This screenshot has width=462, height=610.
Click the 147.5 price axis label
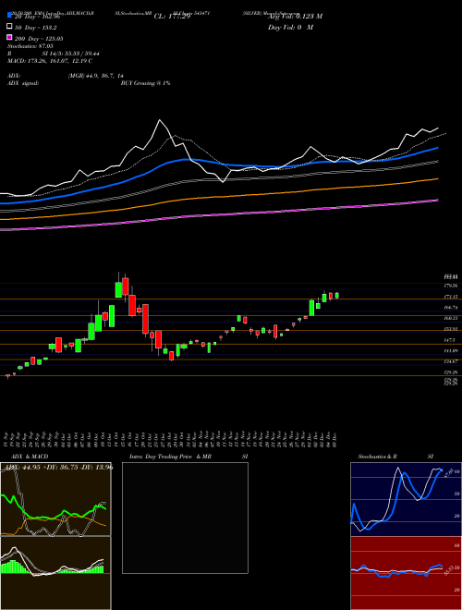point(450,340)
